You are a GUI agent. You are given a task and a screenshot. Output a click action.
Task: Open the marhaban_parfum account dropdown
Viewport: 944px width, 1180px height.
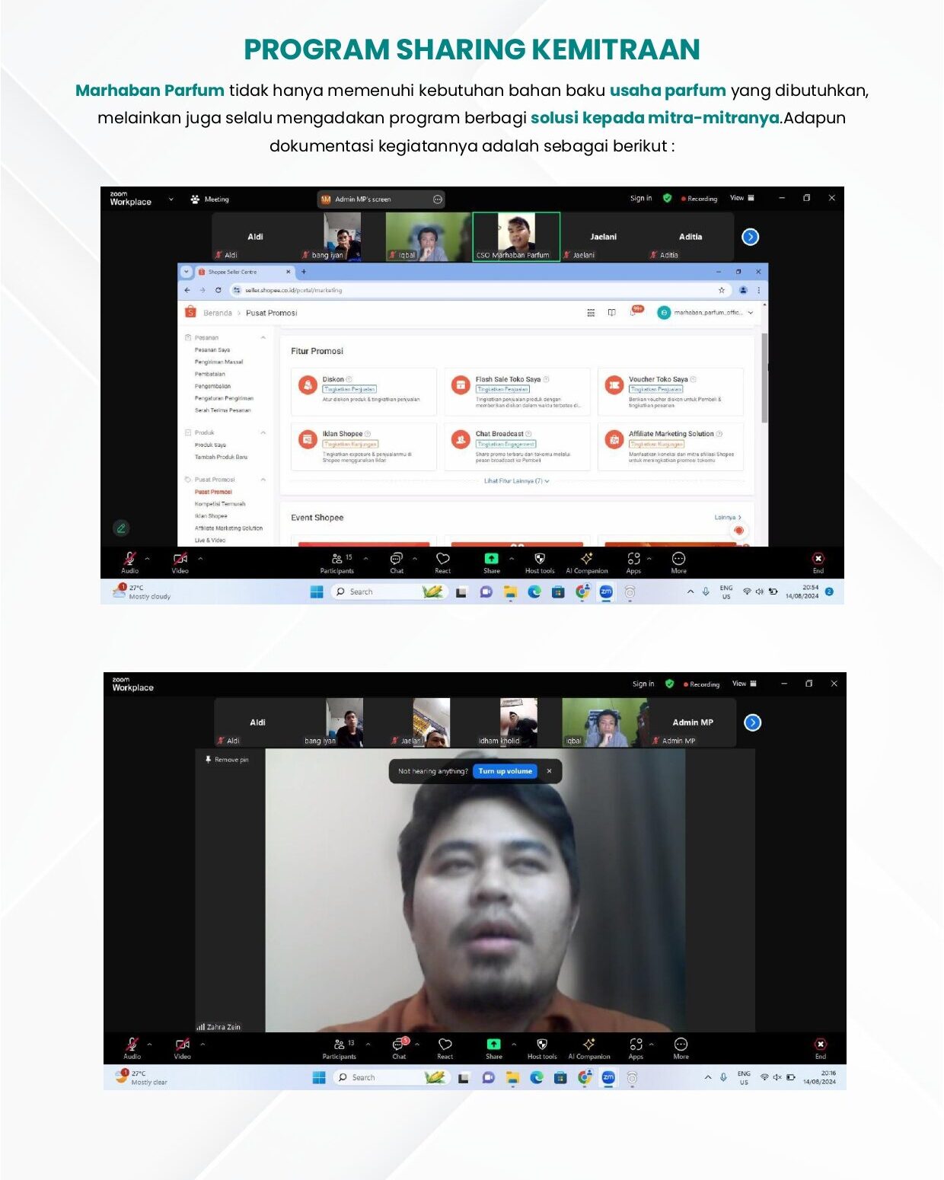click(751, 313)
